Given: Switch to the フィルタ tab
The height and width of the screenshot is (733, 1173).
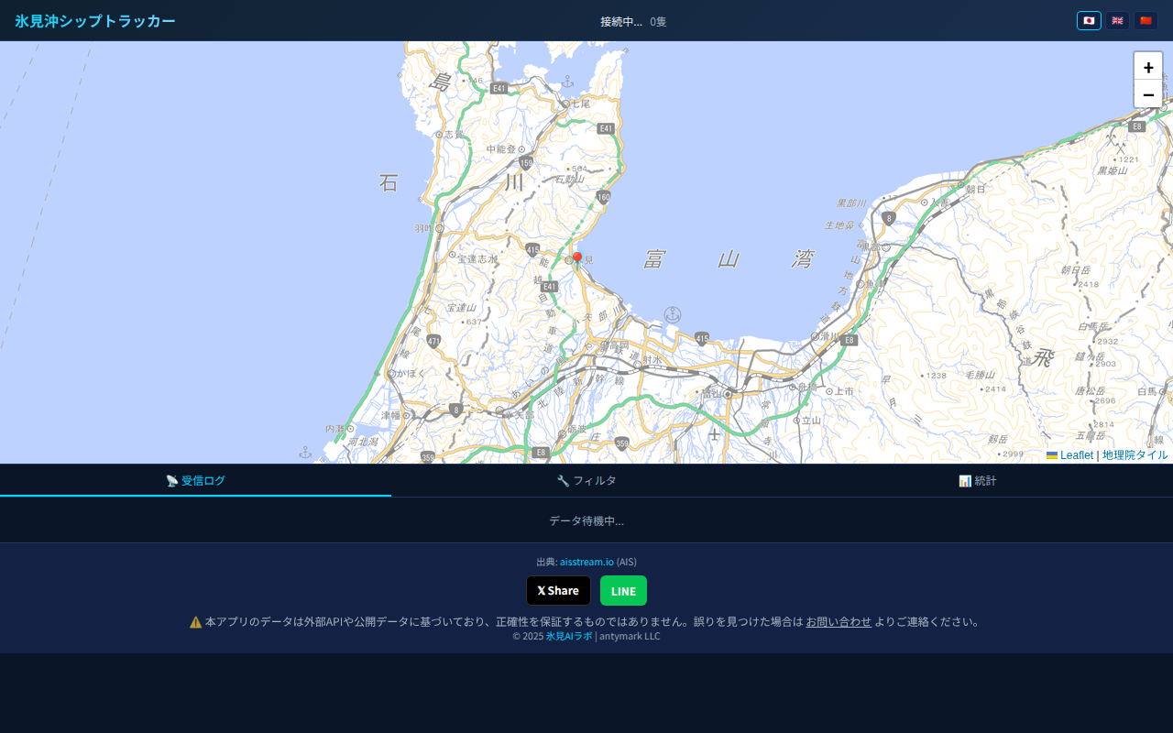Looking at the screenshot, I should click(x=586, y=479).
